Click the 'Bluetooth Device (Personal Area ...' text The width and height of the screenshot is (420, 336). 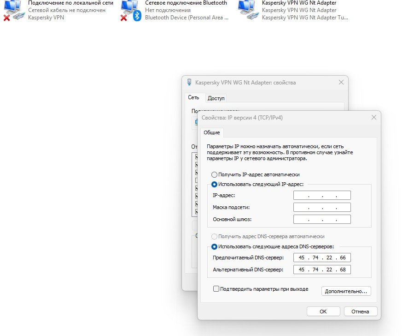coord(187,18)
